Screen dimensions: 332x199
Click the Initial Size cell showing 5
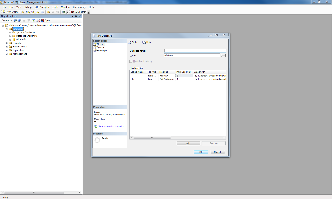coord(184,76)
